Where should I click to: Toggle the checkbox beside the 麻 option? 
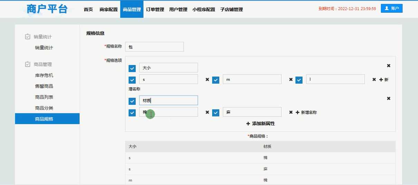pos(216,113)
